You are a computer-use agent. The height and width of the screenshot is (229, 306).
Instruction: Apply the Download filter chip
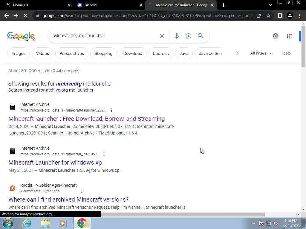pyautogui.click(x=133, y=53)
